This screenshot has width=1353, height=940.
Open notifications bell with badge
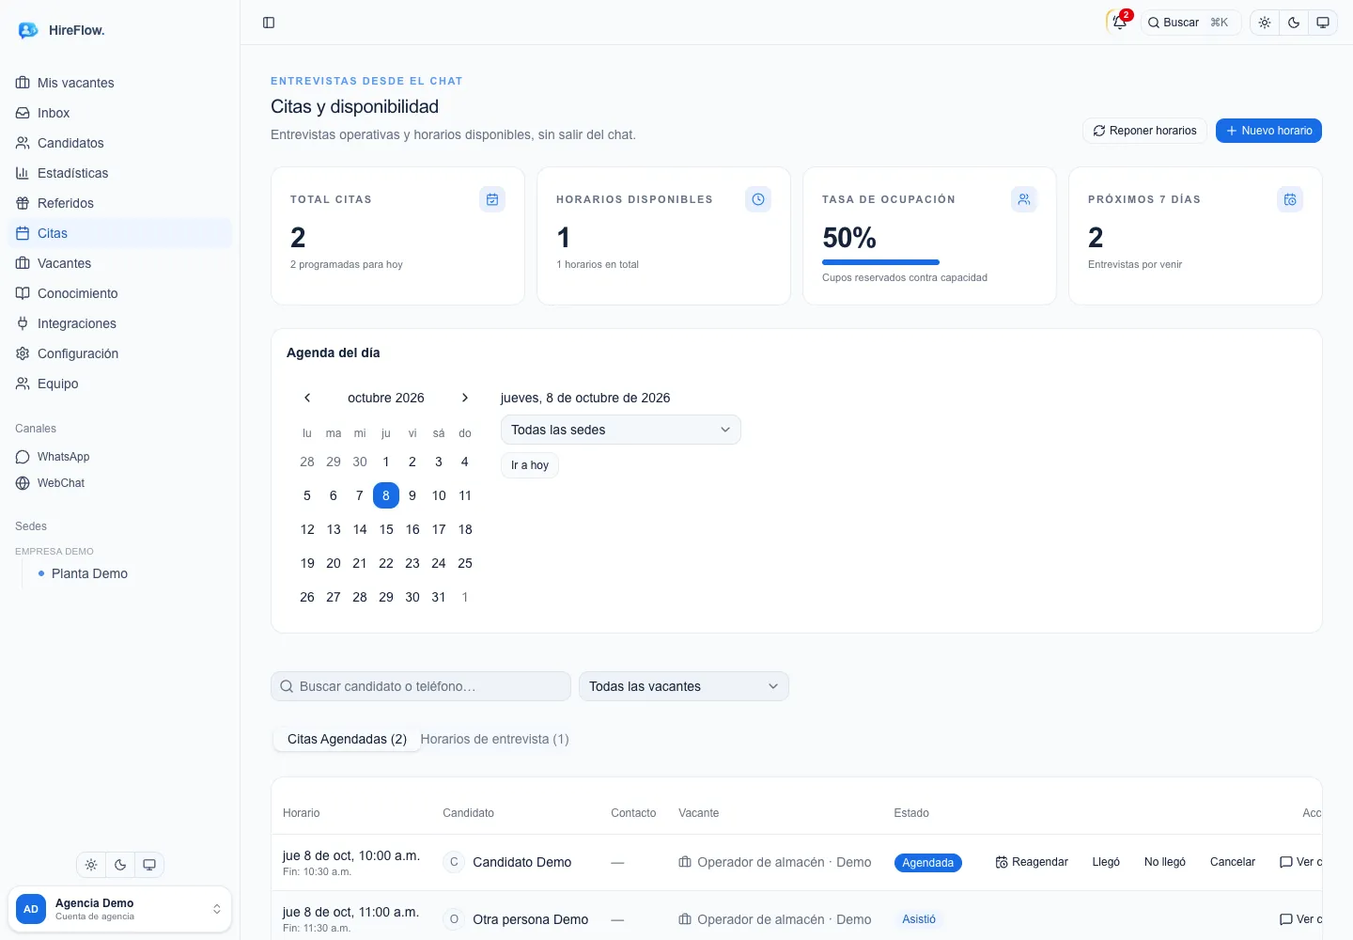click(1119, 23)
